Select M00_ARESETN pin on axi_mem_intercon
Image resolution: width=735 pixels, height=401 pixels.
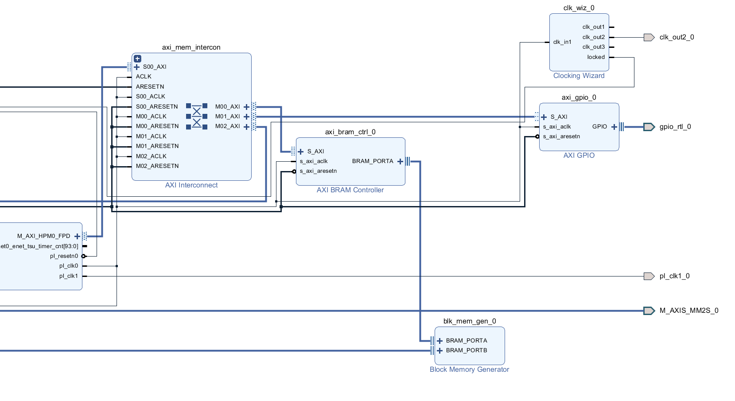tap(157, 126)
